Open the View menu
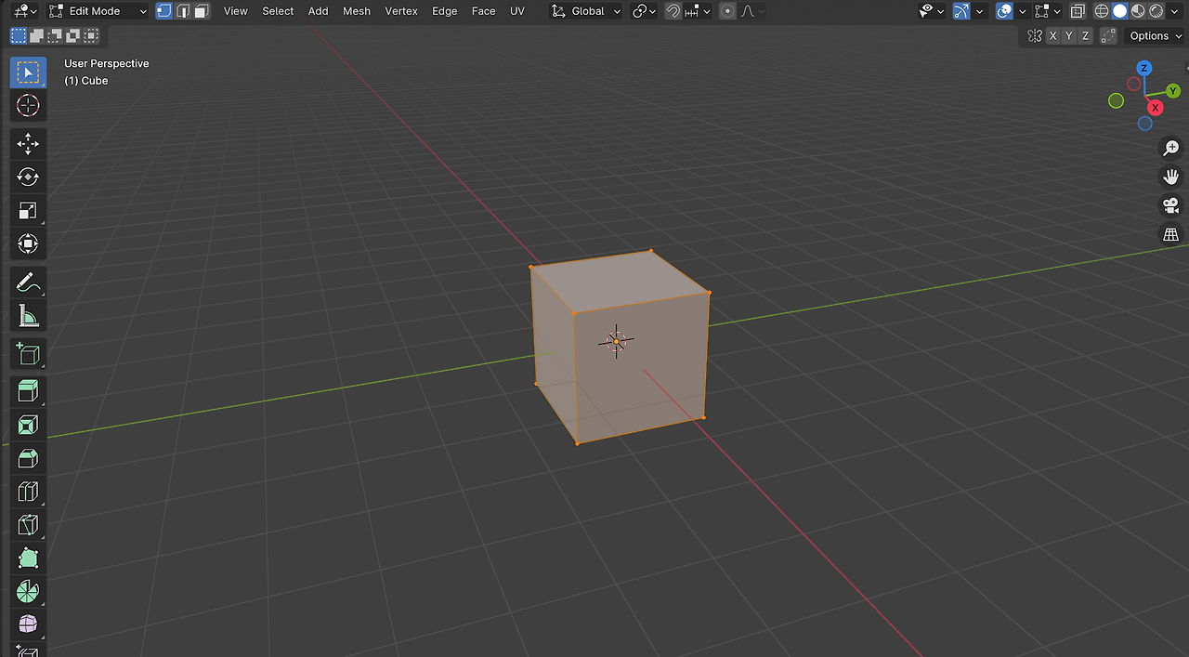The width and height of the screenshot is (1189, 657). [x=236, y=11]
